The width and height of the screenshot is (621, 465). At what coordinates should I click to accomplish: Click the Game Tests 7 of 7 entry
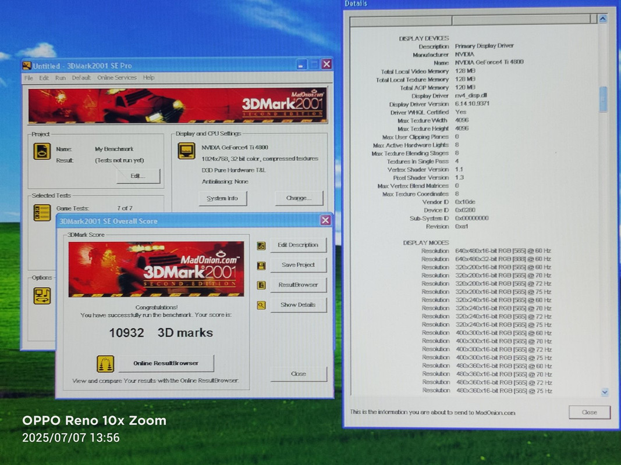(94, 208)
